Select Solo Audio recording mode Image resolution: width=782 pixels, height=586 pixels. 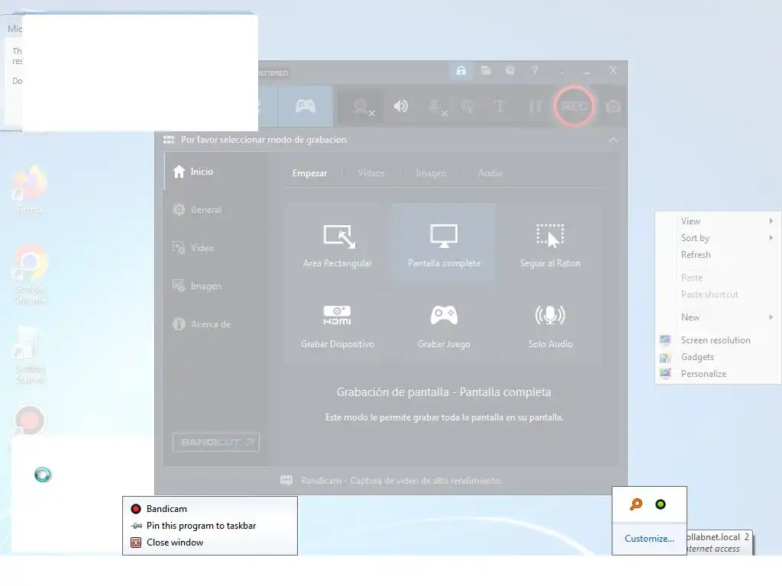click(x=550, y=325)
